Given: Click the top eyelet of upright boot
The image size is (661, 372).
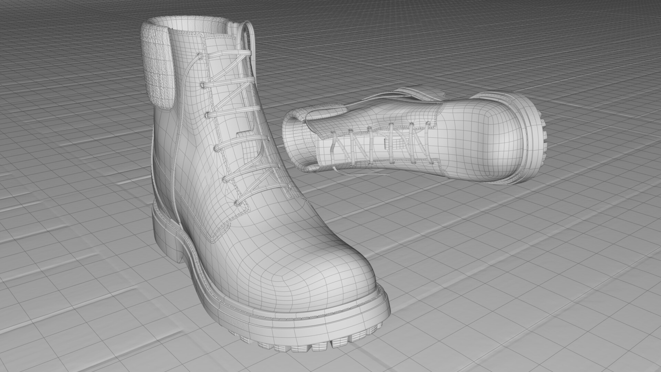Looking at the screenshot, I should point(199,55).
